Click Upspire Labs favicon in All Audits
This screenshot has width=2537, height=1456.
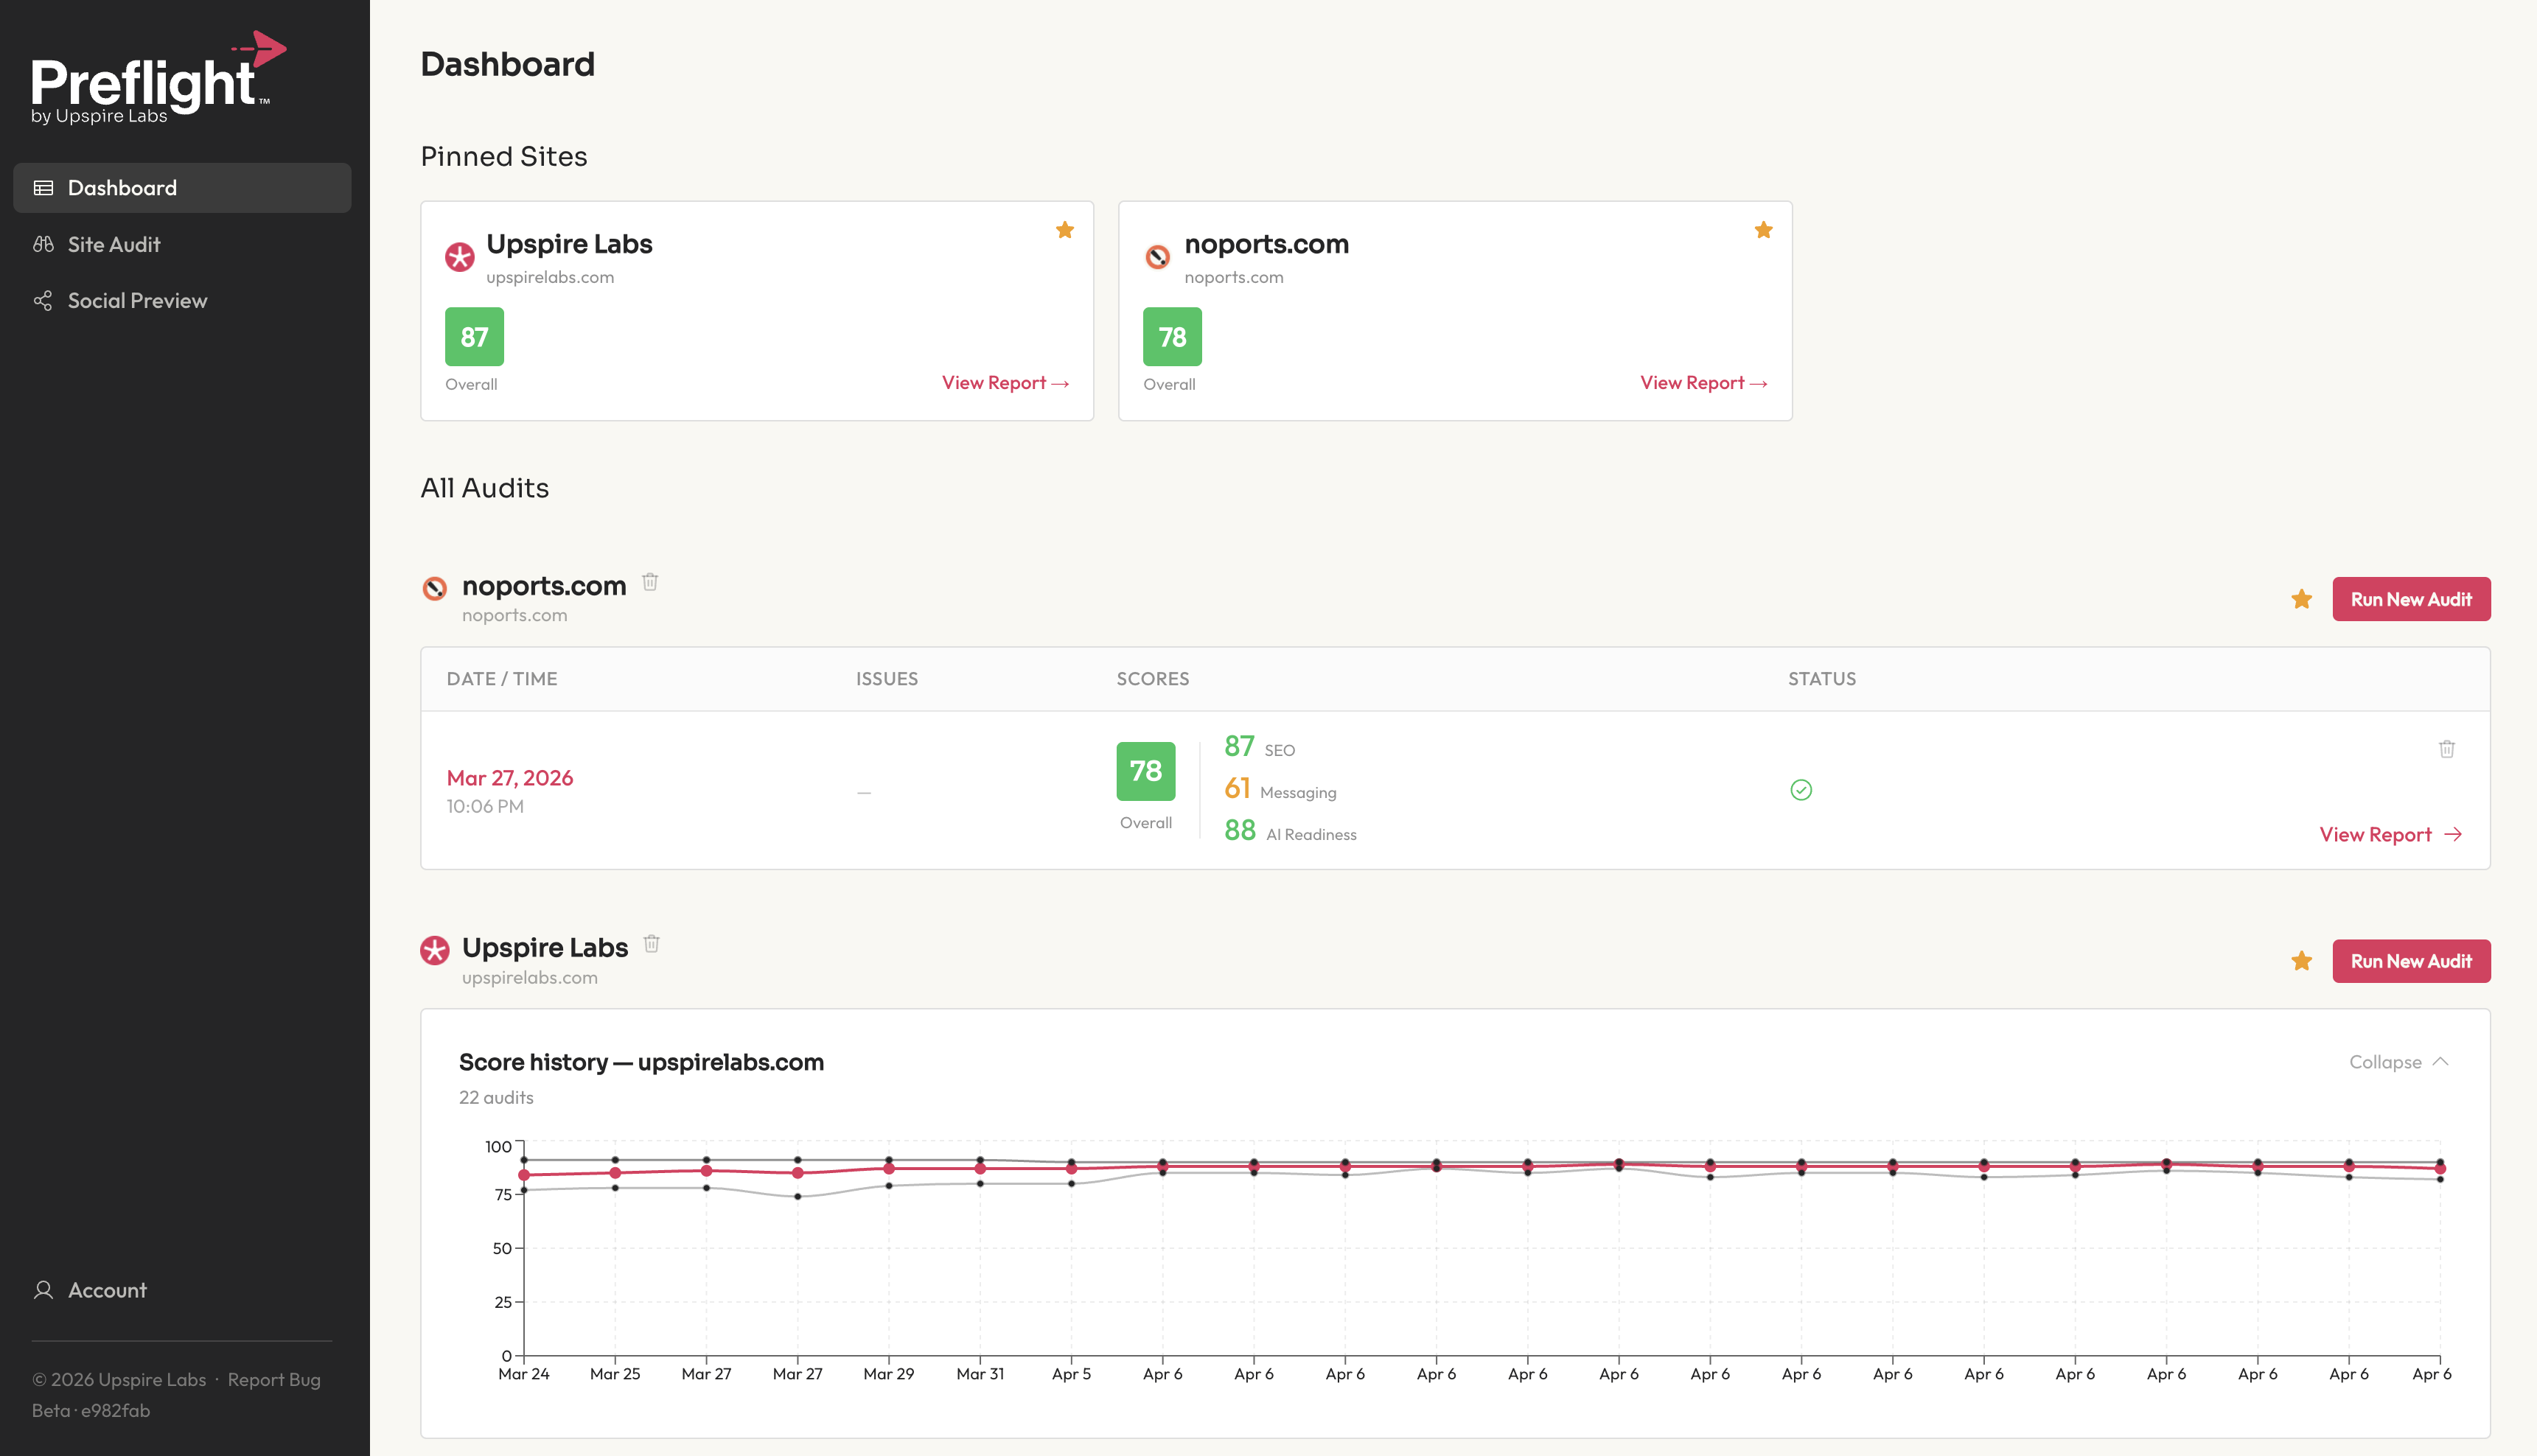click(434, 950)
